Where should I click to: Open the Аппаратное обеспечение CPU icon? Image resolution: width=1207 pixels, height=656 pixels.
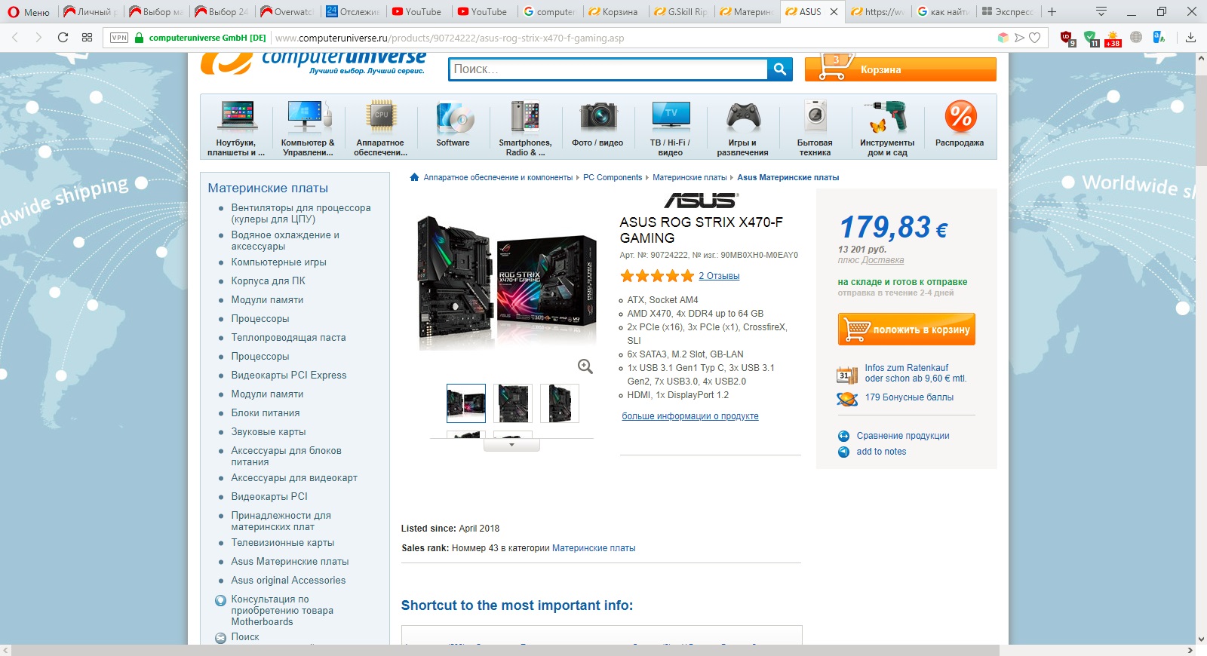coord(380,127)
